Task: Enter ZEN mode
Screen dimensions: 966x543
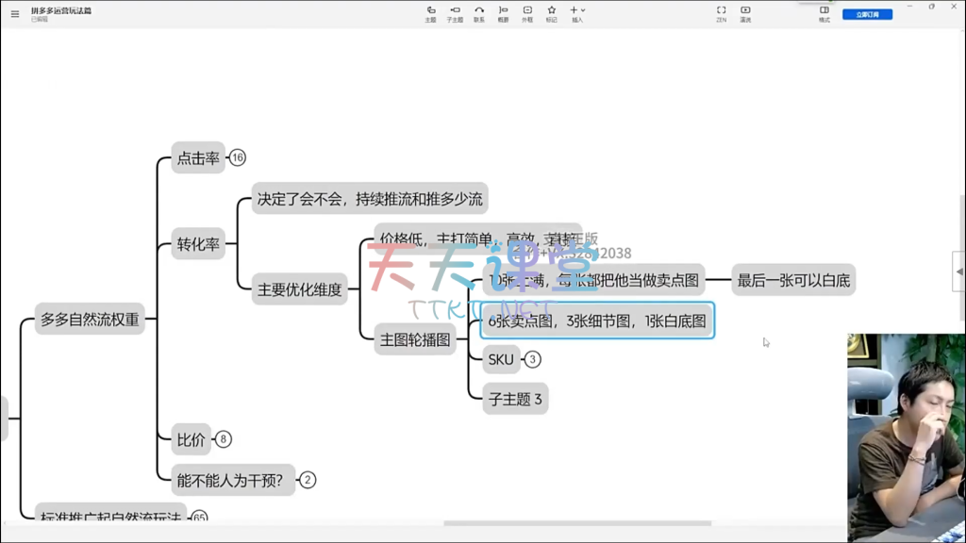Action: [x=721, y=12]
